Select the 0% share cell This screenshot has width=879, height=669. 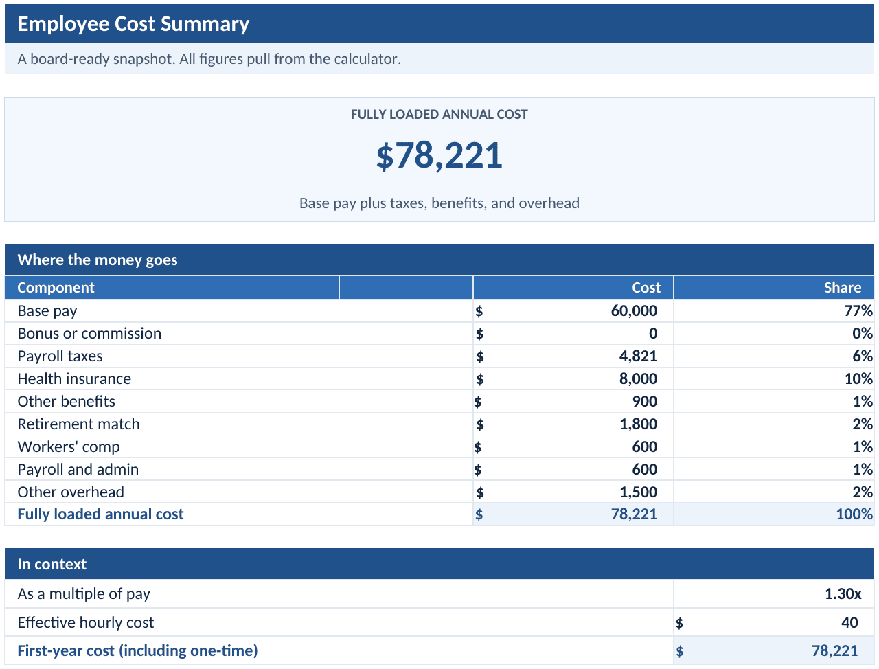click(774, 333)
